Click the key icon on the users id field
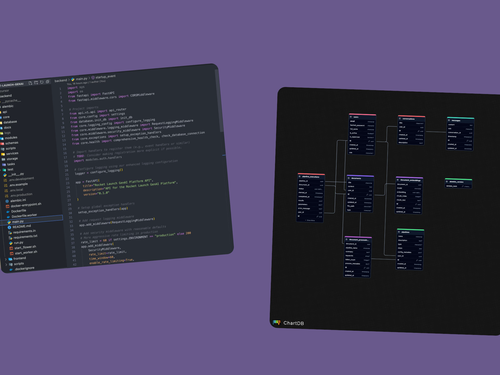Image resolution: width=500 pixels, height=375 pixels. [x=370, y=141]
